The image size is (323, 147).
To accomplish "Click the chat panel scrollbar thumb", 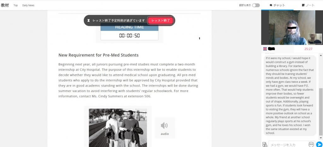I will point(321,110).
